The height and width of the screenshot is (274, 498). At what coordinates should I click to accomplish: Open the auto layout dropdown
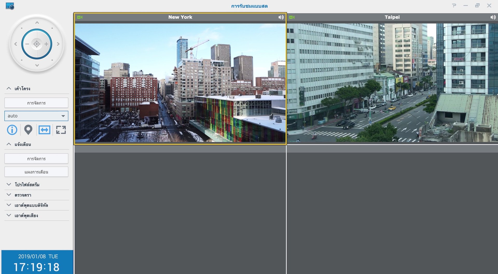tap(36, 116)
